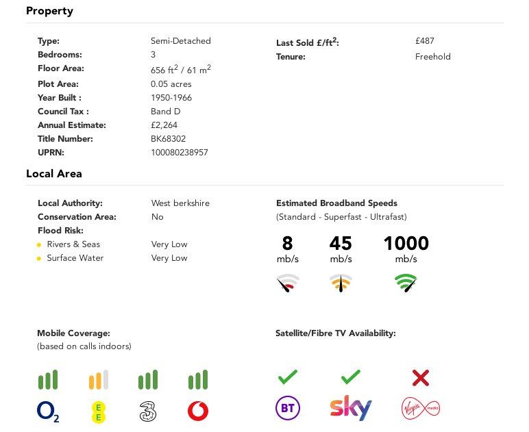Screen dimensions: 529x432
Task: Click the Vodafone network logo
Action: (198, 411)
